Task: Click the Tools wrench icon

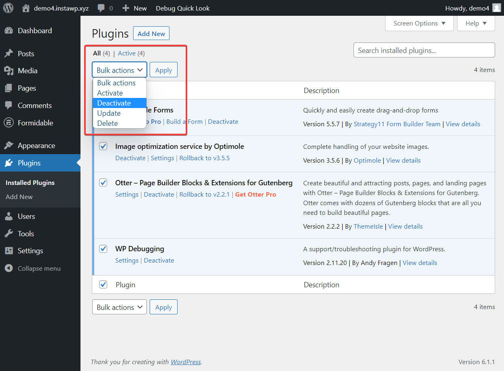Action: (9, 233)
